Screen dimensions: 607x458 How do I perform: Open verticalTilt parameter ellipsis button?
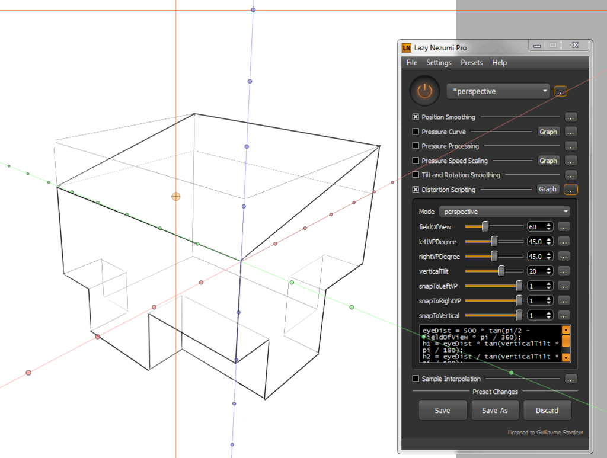click(564, 271)
